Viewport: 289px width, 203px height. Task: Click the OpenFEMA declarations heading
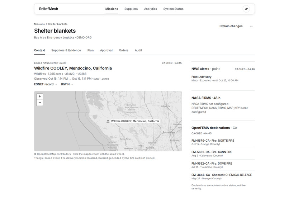(211, 128)
